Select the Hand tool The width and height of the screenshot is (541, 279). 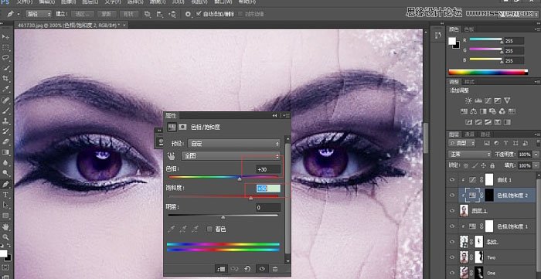pyautogui.click(x=5, y=226)
